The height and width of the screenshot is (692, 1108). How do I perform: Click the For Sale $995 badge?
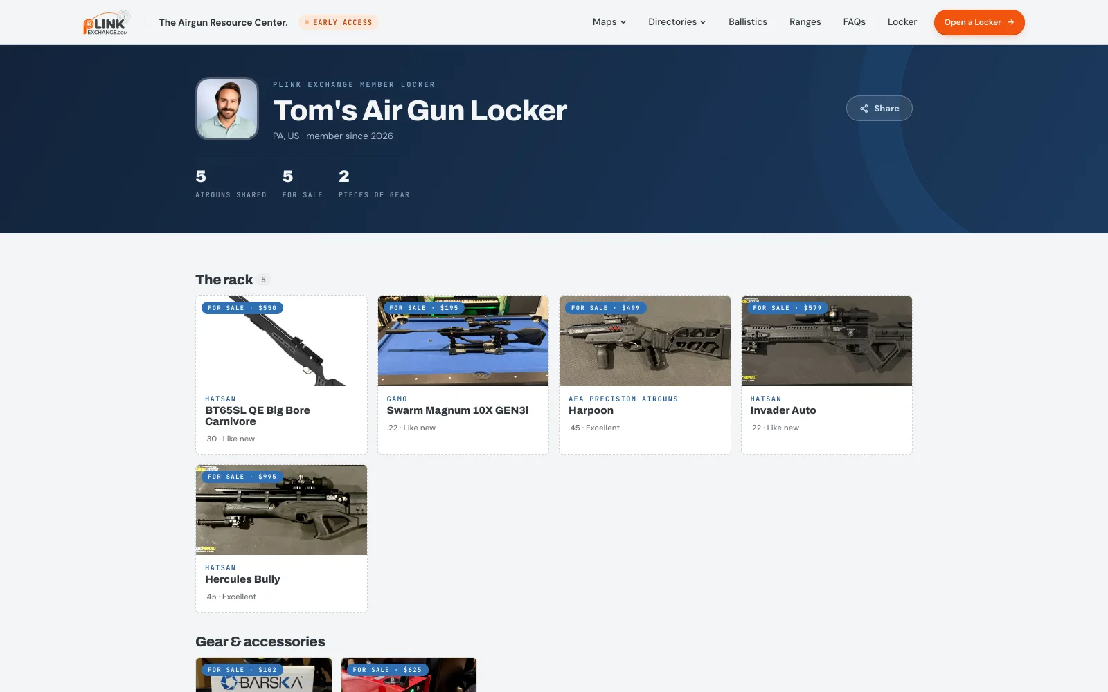point(242,477)
